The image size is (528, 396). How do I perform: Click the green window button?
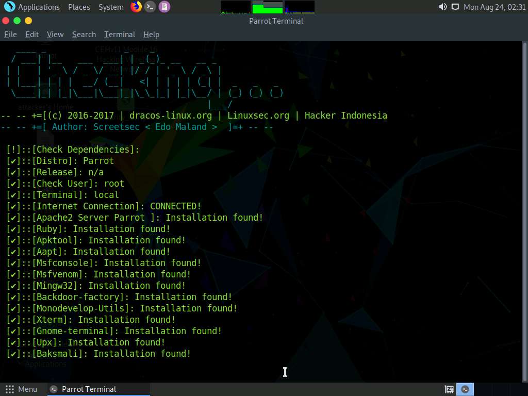pos(17,21)
